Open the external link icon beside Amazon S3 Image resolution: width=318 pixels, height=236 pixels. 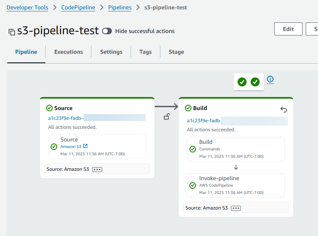tap(85, 146)
